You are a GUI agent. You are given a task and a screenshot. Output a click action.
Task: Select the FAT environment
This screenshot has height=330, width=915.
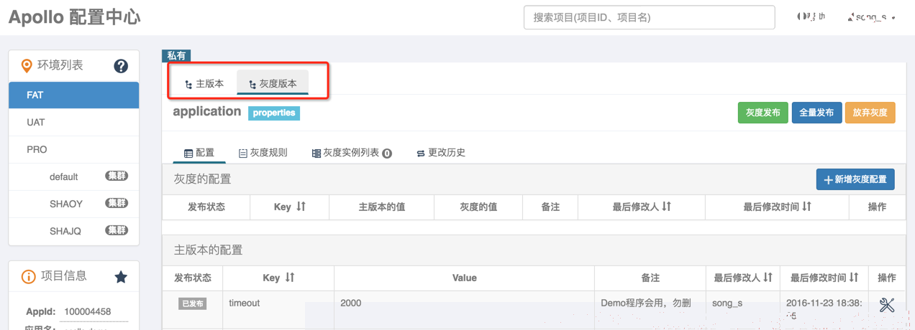[x=74, y=95]
